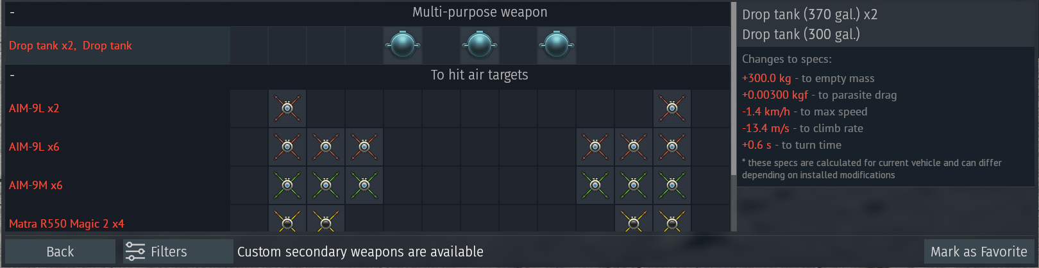Screen dimensions: 1039x268
Task: Click first AIM-9L x2 missile icon
Action: pos(287,108)
